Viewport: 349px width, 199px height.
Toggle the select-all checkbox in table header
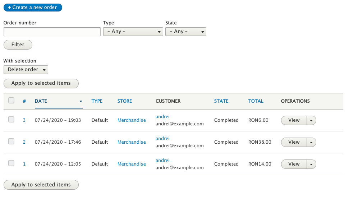pyautogui.click(x=11, y=101)
